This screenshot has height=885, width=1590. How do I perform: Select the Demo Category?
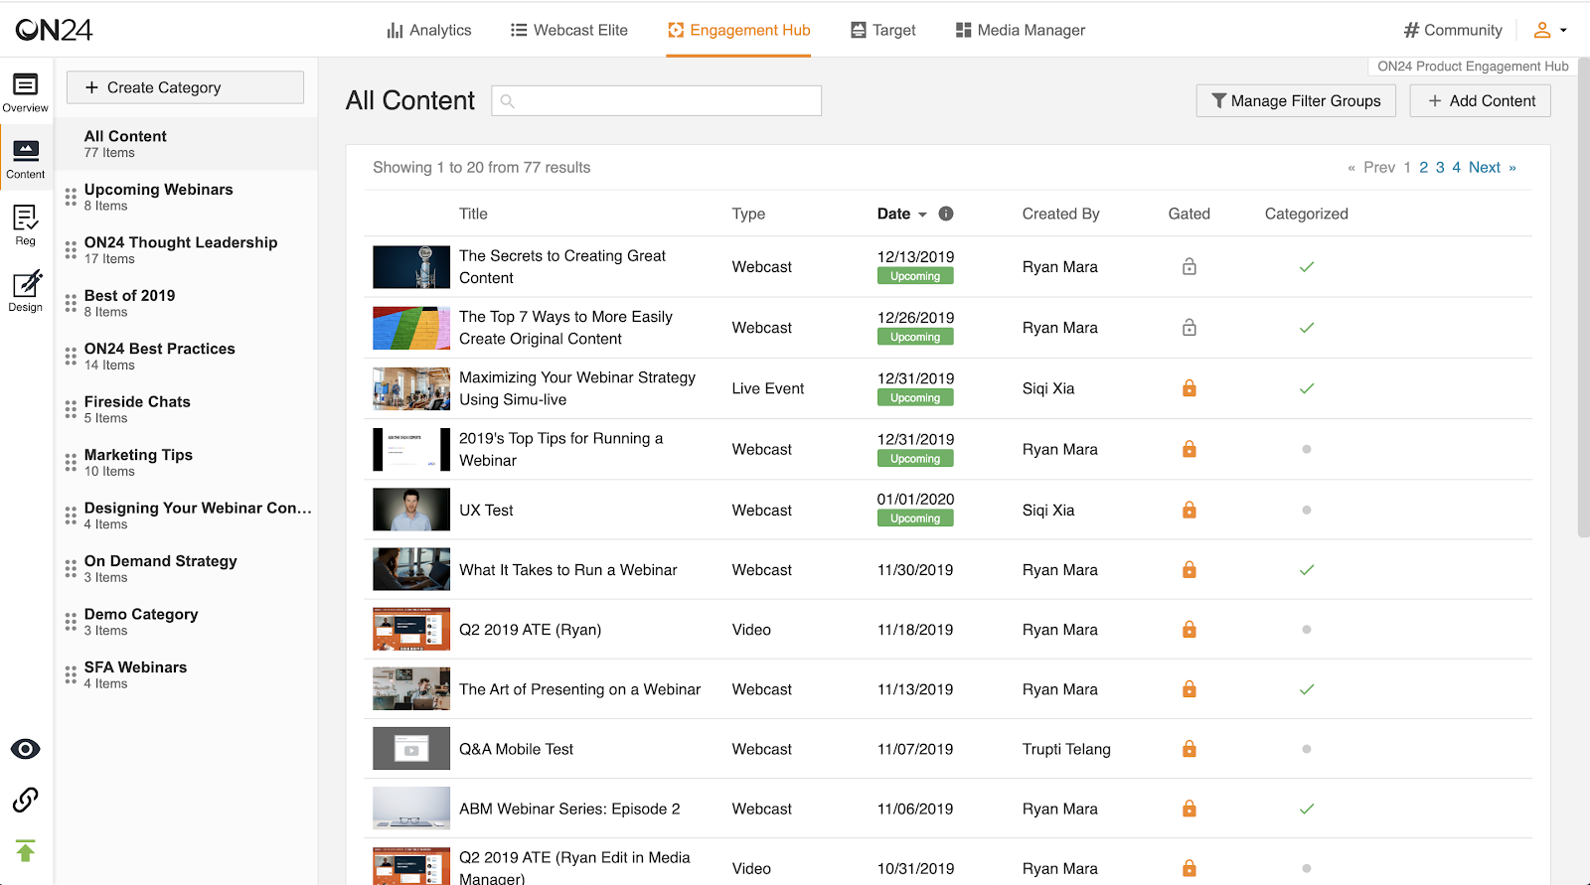(186, 622)
